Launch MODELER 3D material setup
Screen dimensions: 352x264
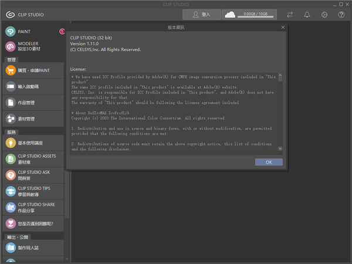point(33,46)
